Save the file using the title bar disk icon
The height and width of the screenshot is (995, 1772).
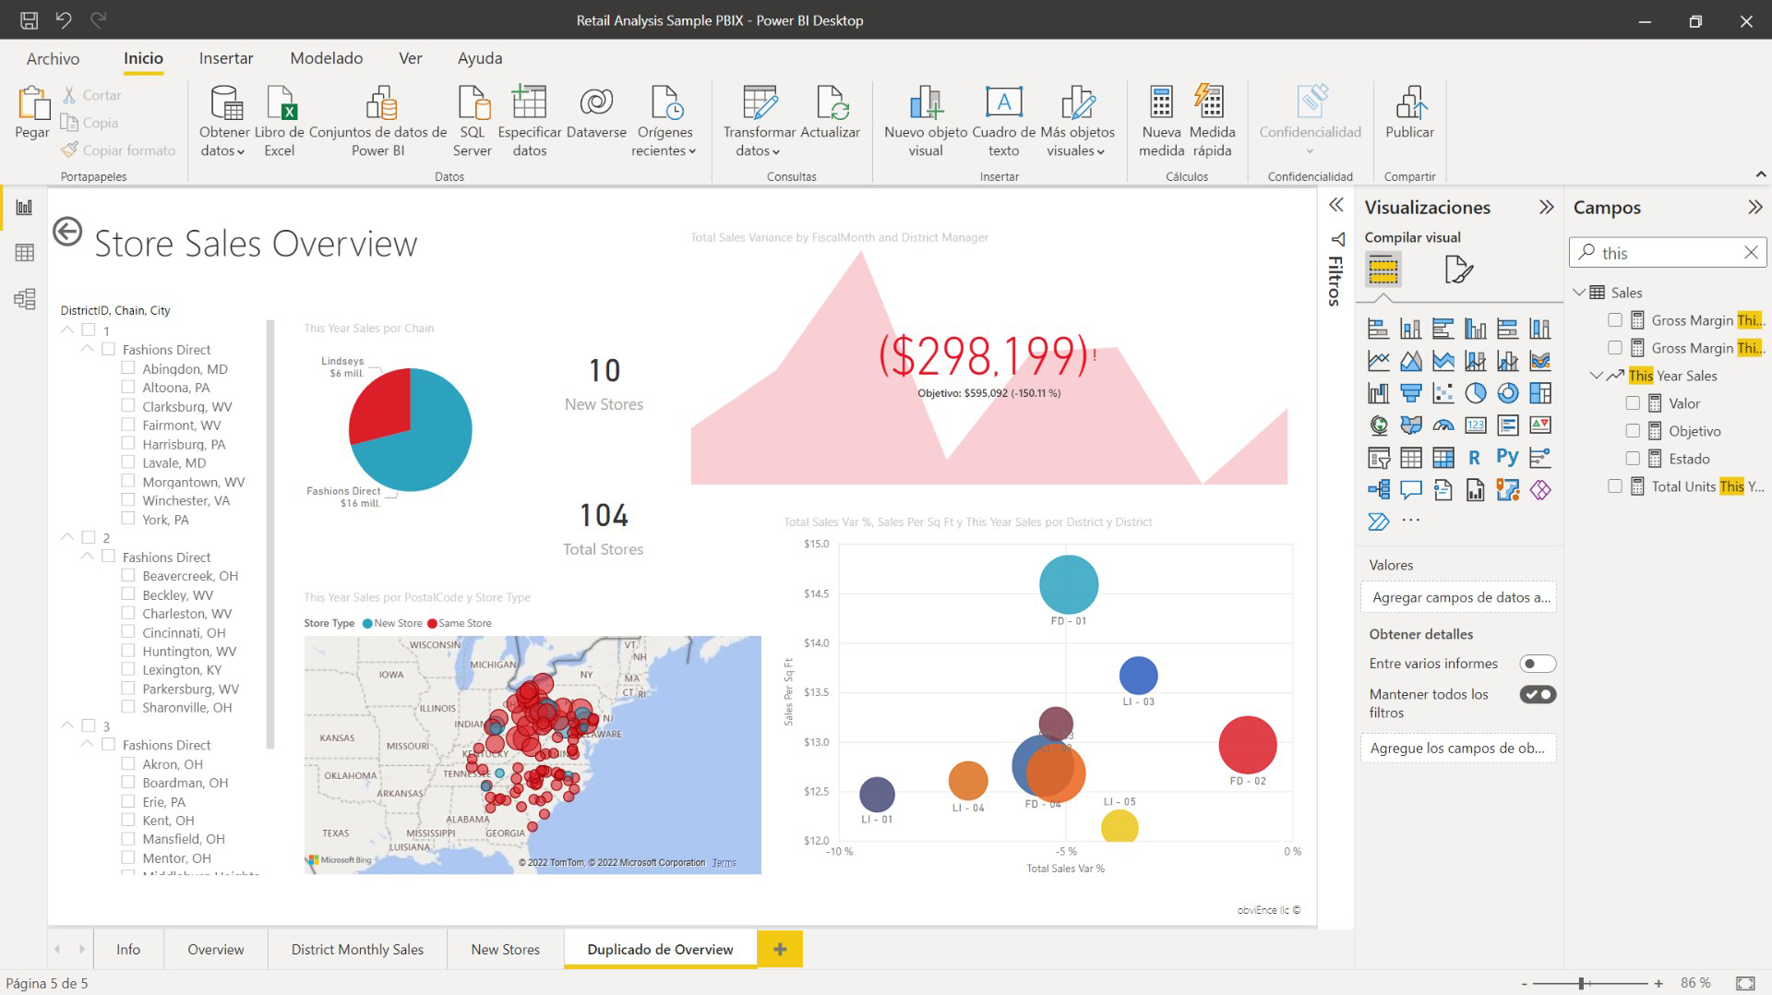tap(29, 20)
